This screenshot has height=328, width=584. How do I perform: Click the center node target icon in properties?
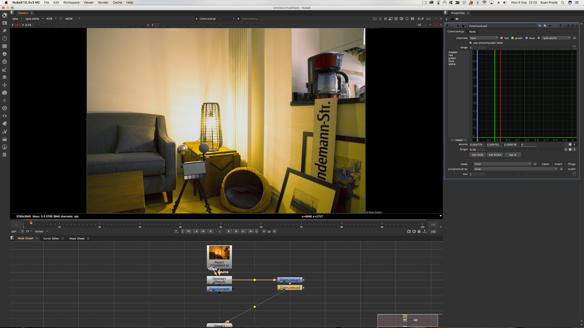coord(453,26)
